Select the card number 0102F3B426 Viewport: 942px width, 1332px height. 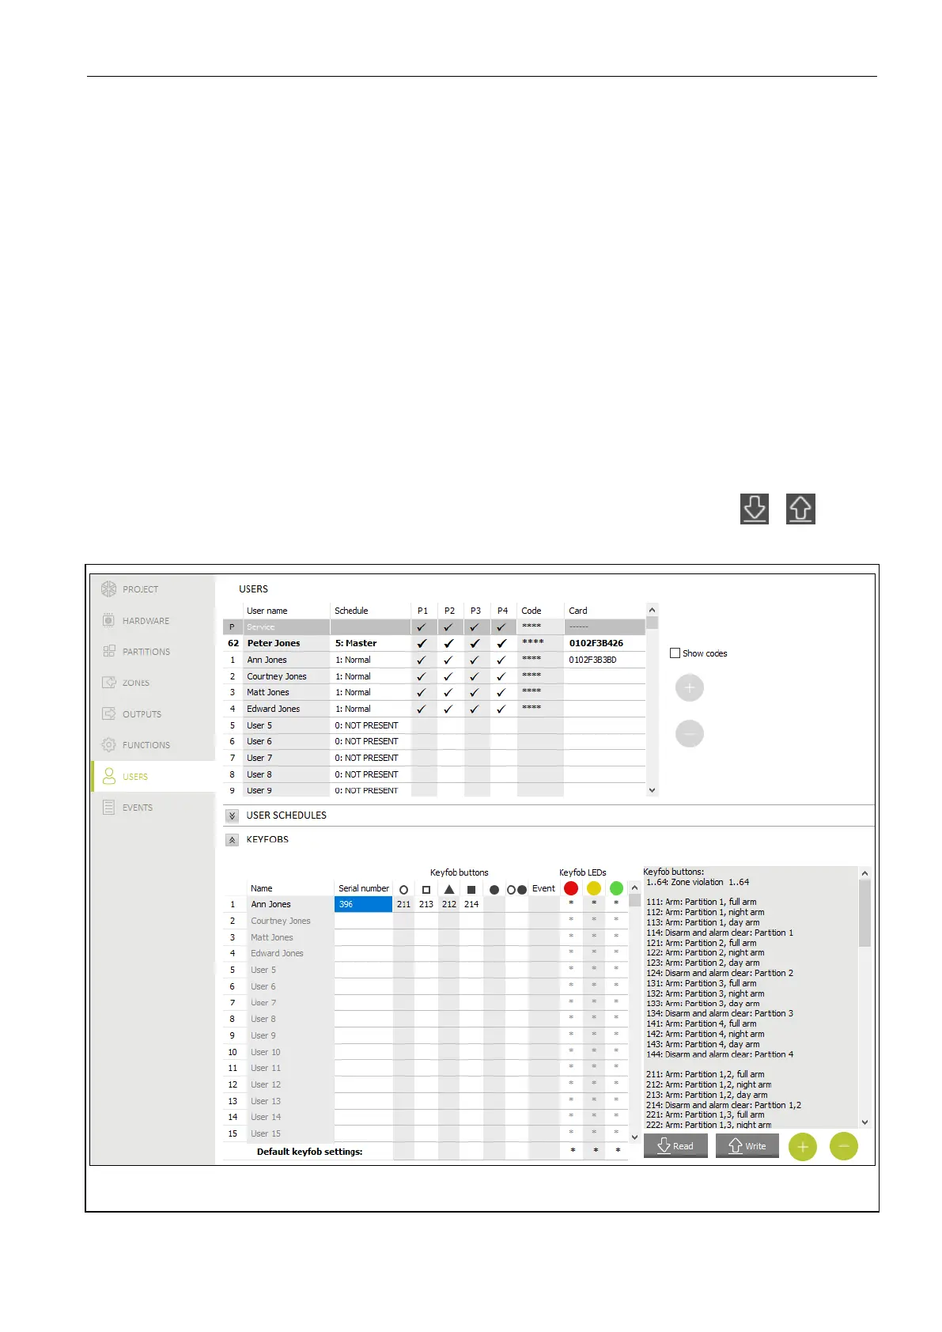pyautogui.click(x=596, y=643)
